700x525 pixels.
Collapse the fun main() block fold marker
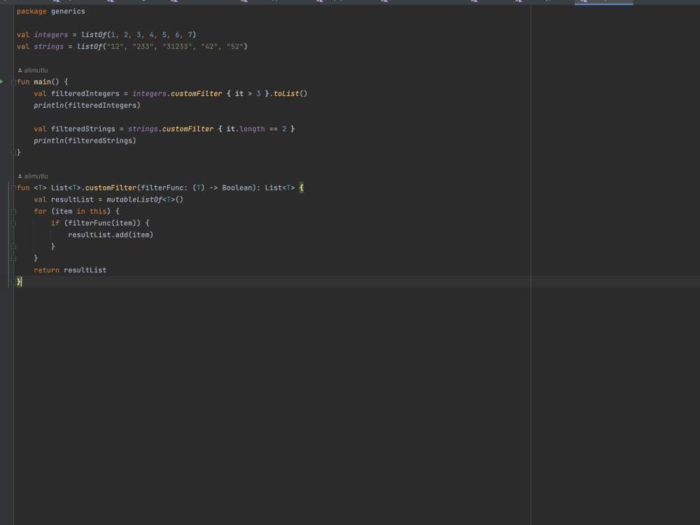coord(13,82)
